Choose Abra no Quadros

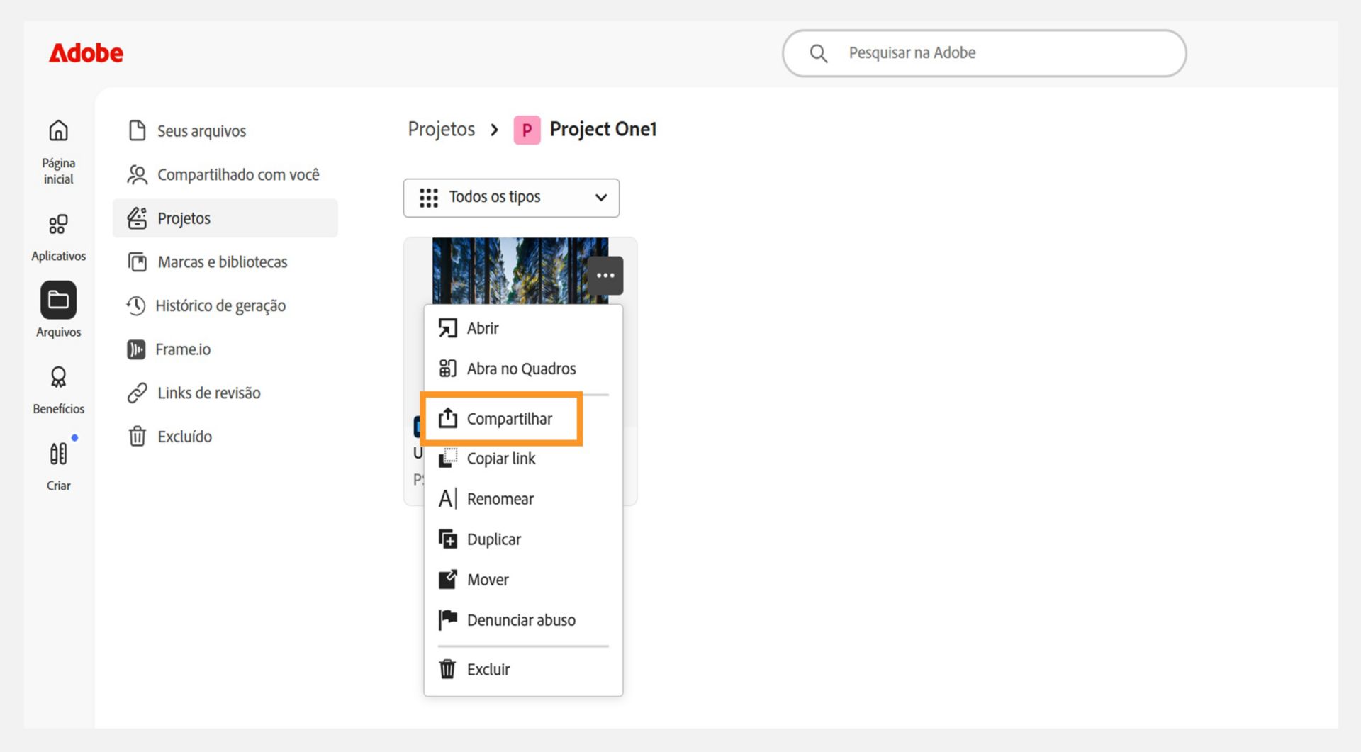coord(523,369)
